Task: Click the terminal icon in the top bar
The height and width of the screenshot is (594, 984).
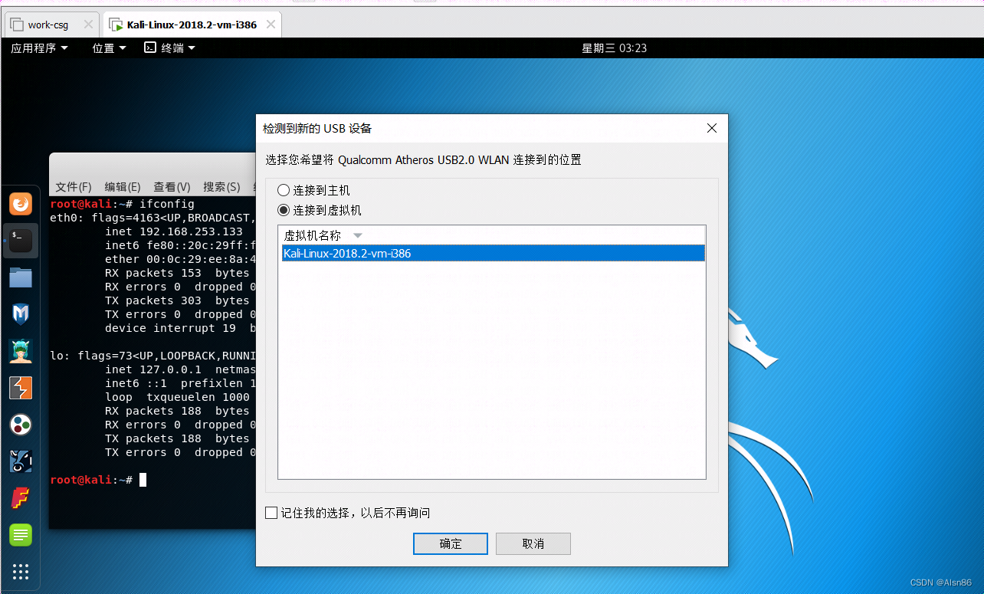Action: point(150,48)
